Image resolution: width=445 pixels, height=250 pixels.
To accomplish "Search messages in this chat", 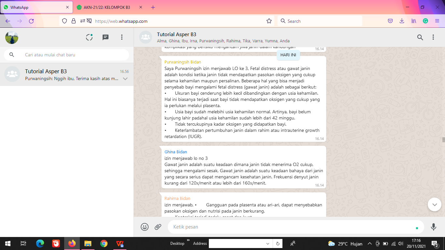I will pyautogui.click(x=420, y=37).
